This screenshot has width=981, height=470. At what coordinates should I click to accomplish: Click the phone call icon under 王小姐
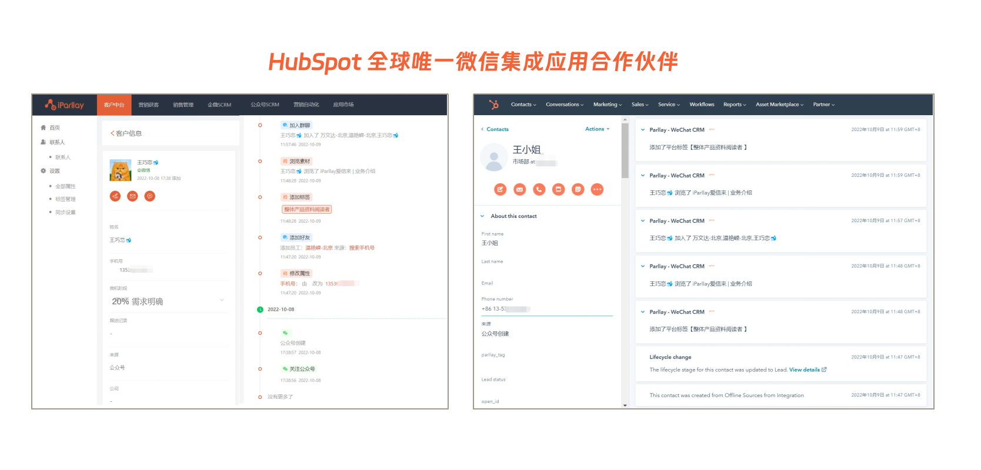[539, 189]
